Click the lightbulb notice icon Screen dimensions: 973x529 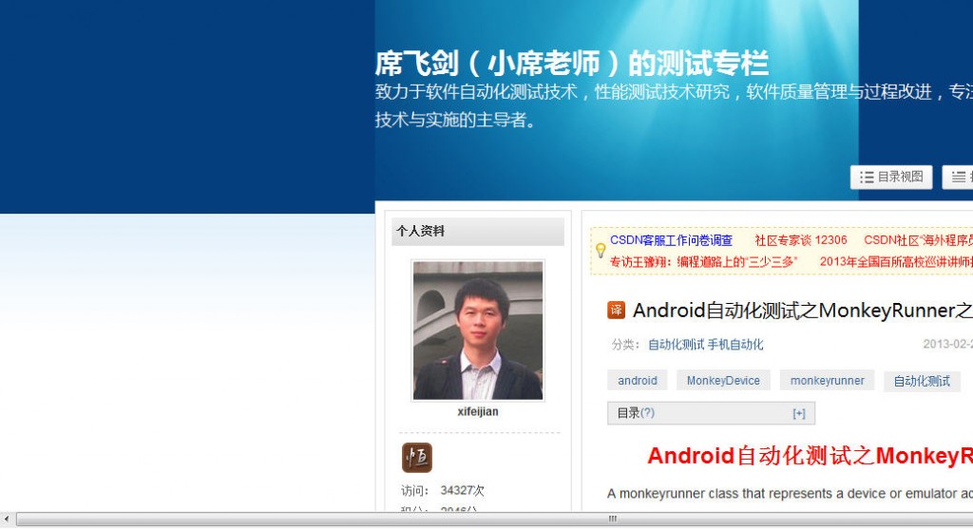point(601,251)
